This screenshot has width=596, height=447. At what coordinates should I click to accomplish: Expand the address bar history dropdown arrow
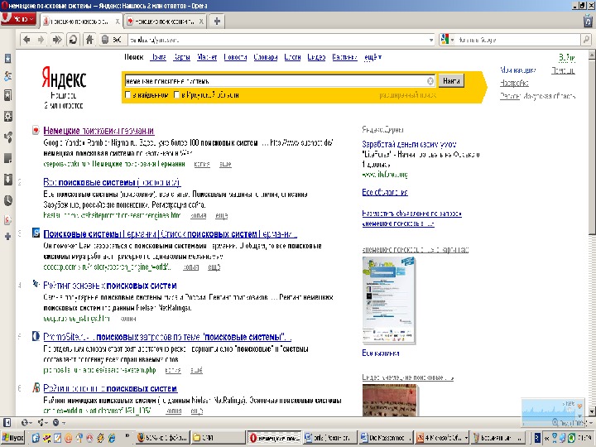431,40
